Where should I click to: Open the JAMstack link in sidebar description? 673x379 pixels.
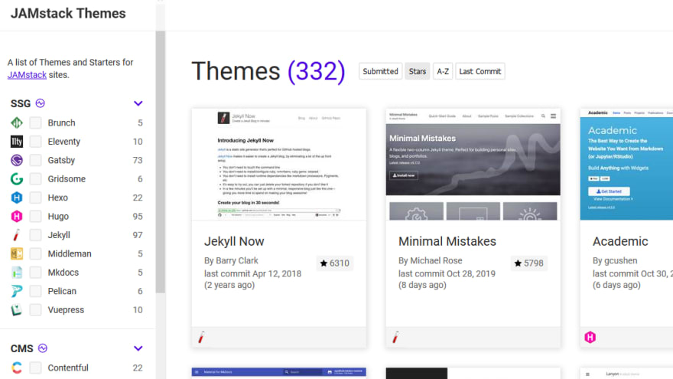[x=27, y=75]
